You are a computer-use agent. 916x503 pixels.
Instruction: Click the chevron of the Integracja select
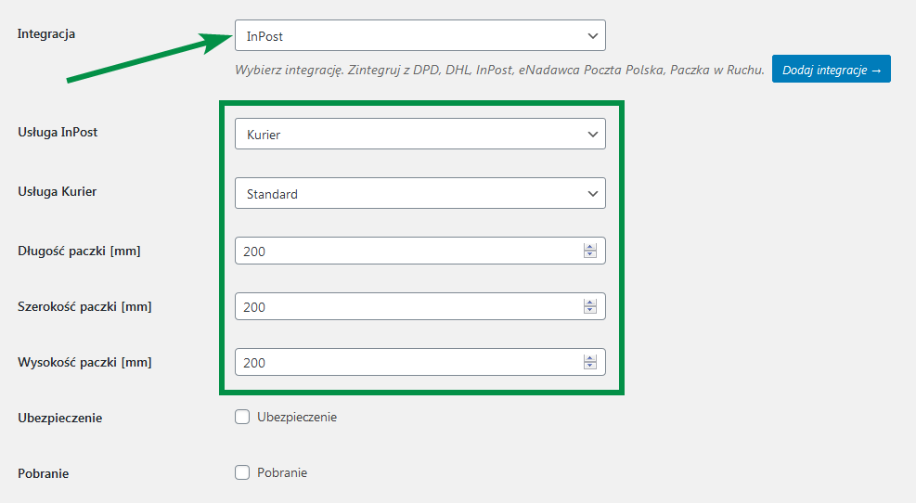coord(592,36)
